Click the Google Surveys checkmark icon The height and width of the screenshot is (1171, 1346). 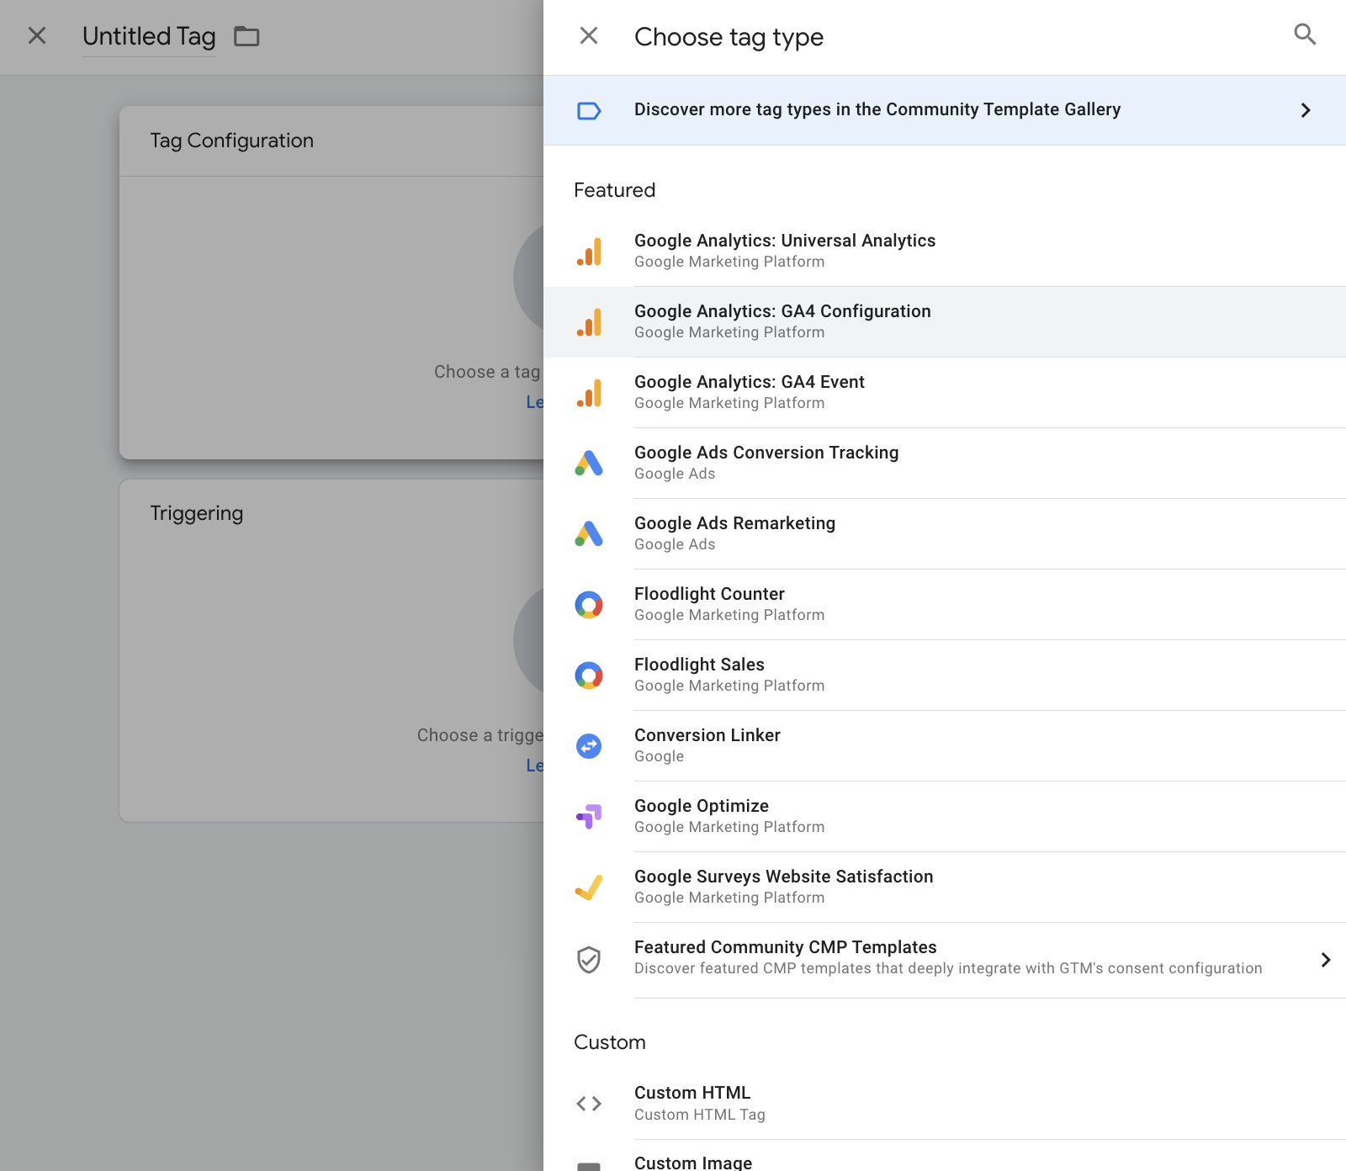(x=589, y=888)
